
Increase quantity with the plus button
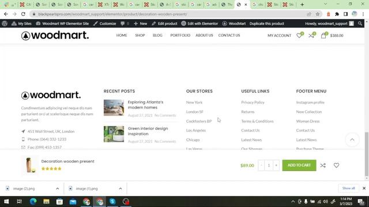(276, 165)
